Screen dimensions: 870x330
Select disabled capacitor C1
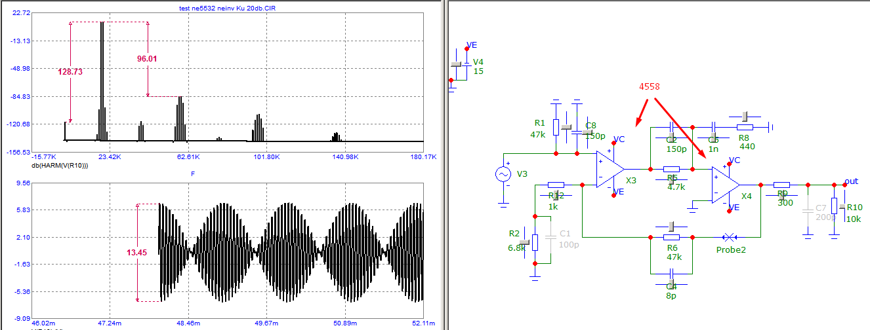pyautogui.click(x=550, y=237)
